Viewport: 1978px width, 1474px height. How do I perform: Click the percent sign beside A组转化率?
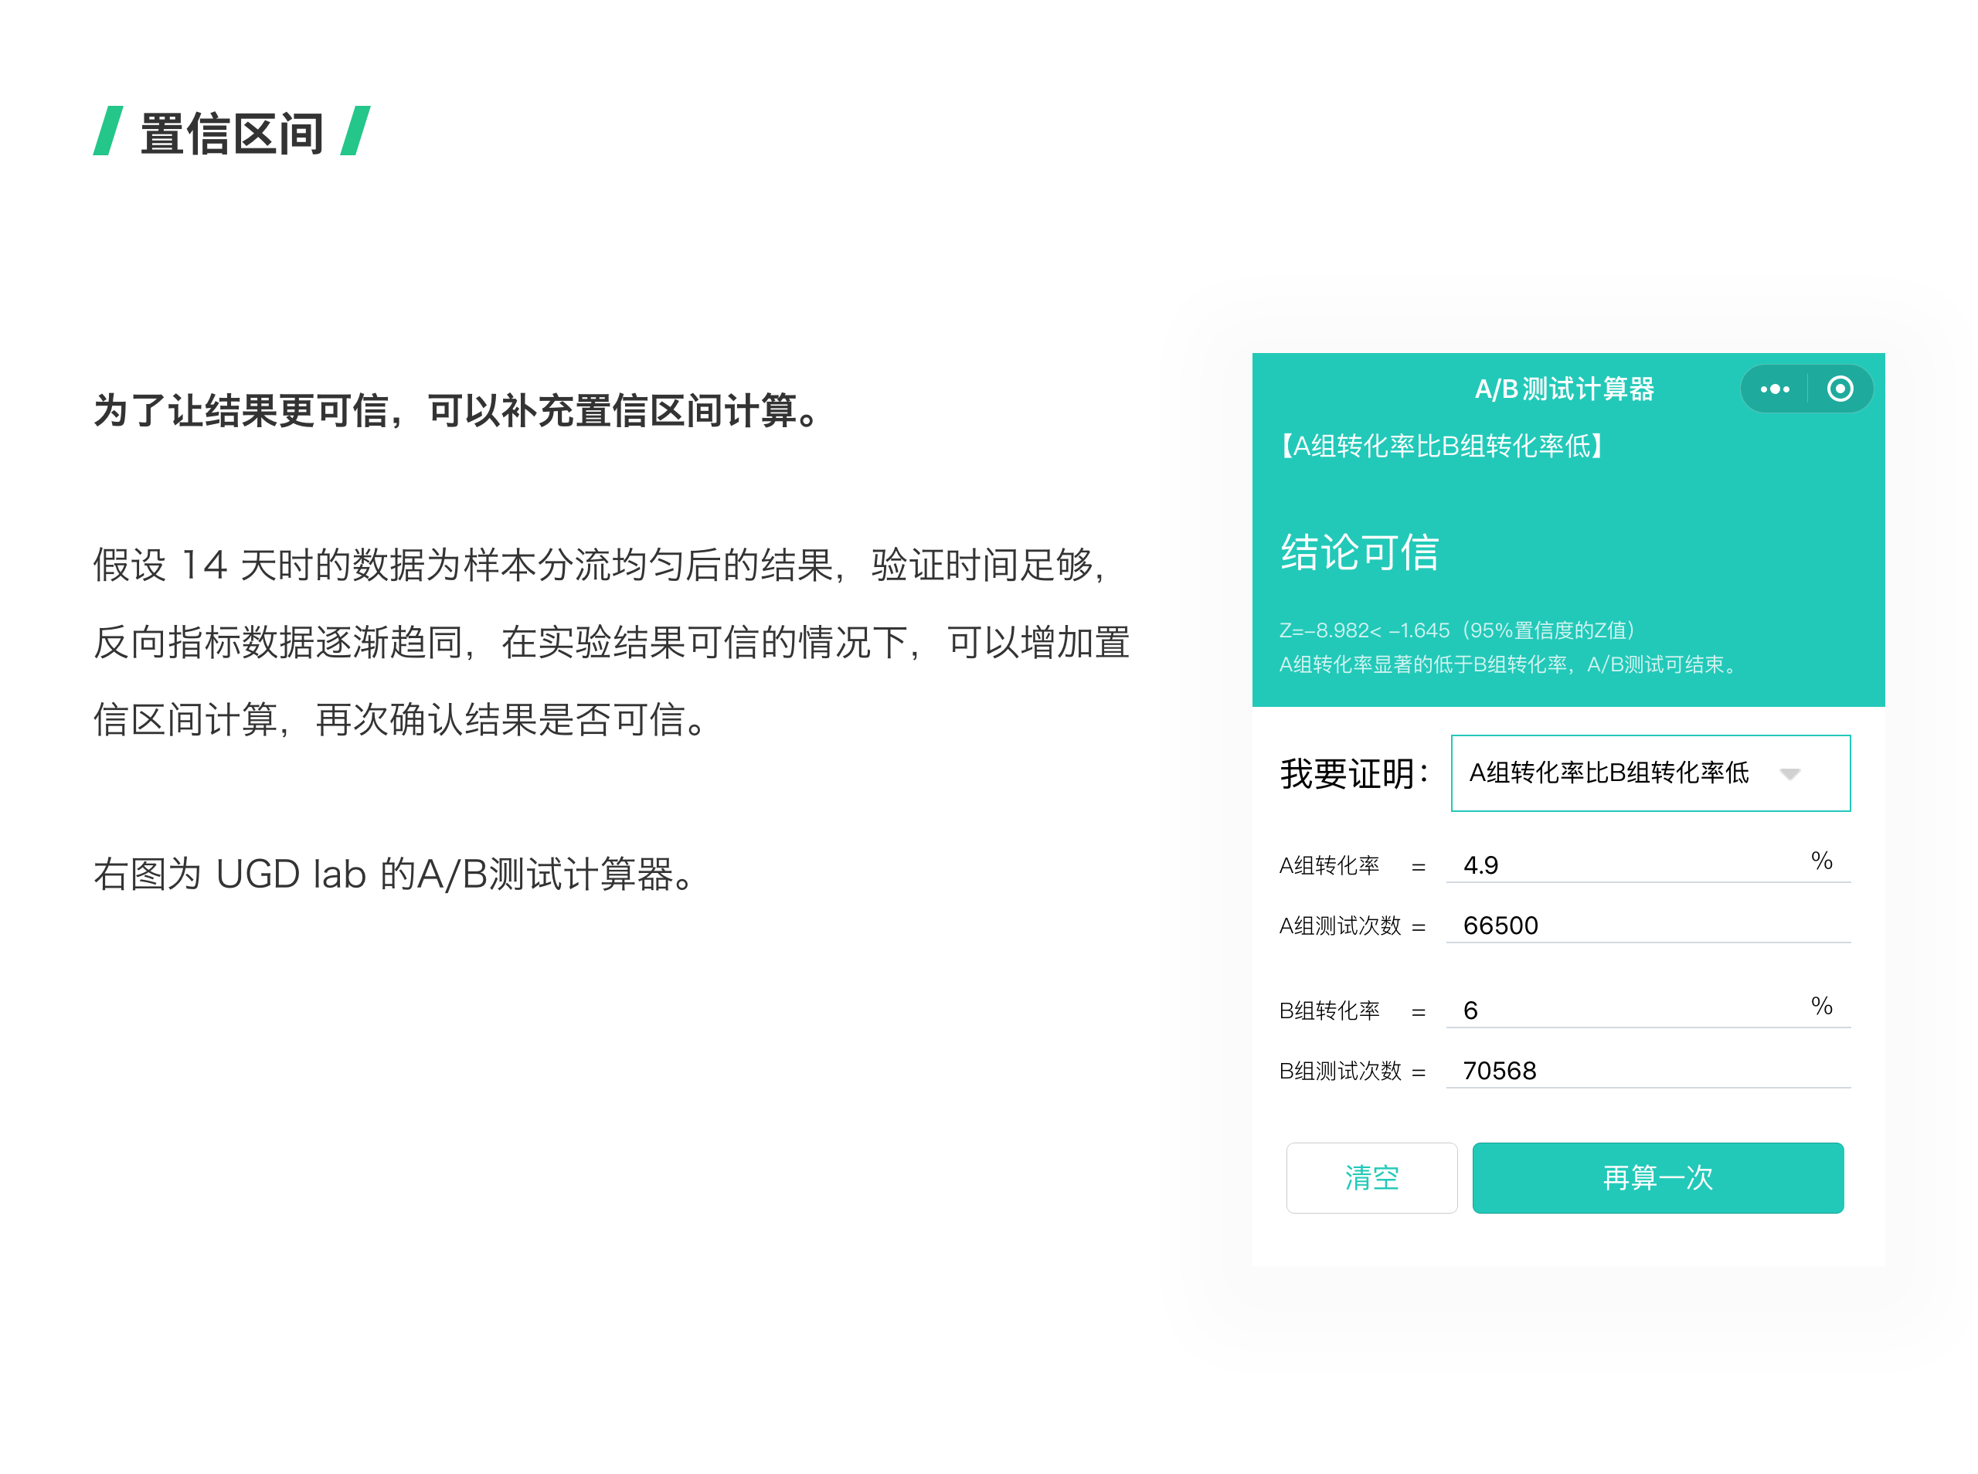tap(1821, 861)
